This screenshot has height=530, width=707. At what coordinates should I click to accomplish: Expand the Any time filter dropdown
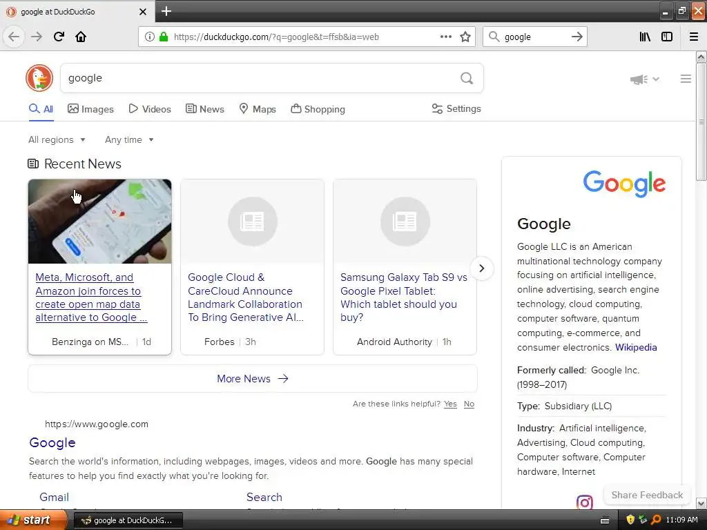click(129, 139)
